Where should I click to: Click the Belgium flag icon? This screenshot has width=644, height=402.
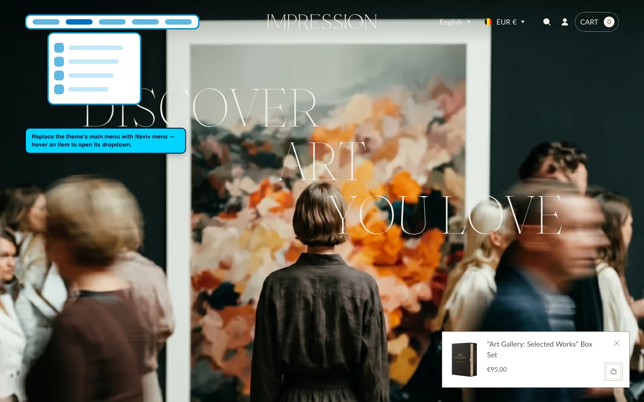(x=488, y=22)
